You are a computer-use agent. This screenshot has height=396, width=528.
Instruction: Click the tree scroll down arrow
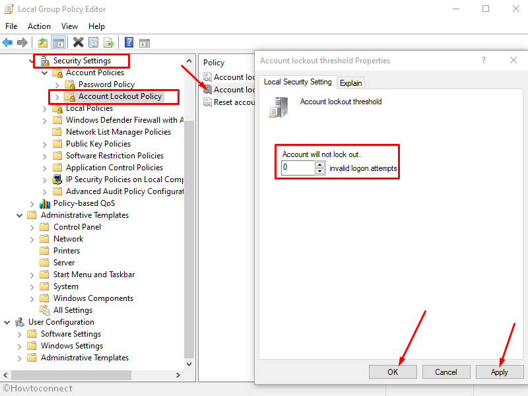coord(189,364)
